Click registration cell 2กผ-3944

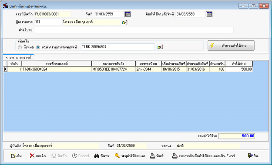[148, 69]
